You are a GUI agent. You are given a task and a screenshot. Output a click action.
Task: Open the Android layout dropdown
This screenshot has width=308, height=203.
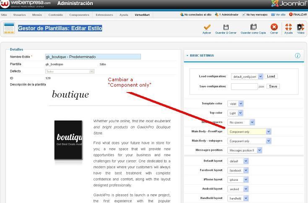238,189
